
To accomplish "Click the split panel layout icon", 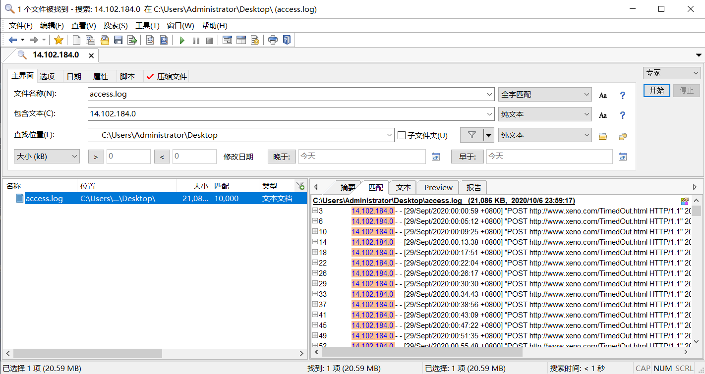I will click(x=241, y=40).
